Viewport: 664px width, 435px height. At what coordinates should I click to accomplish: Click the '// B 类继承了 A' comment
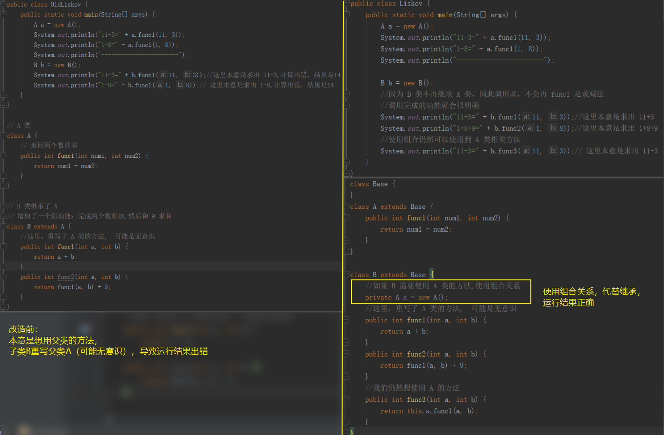pyautogui.click(x=32, y=206)
